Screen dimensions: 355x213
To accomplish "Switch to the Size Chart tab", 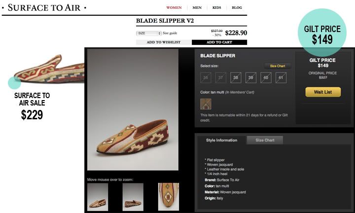I will click(265, 140).
